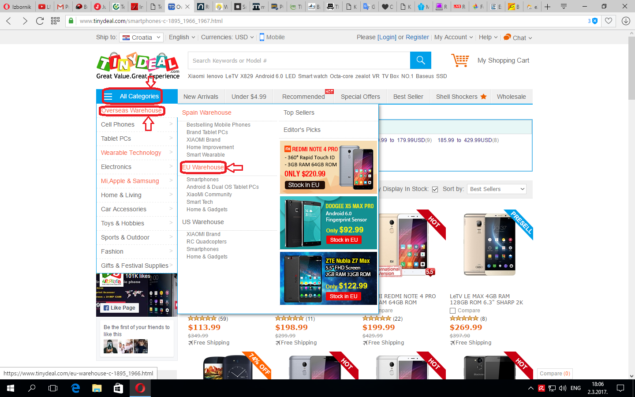
Task: Click the Wearable Technology category
Action: 131,153
